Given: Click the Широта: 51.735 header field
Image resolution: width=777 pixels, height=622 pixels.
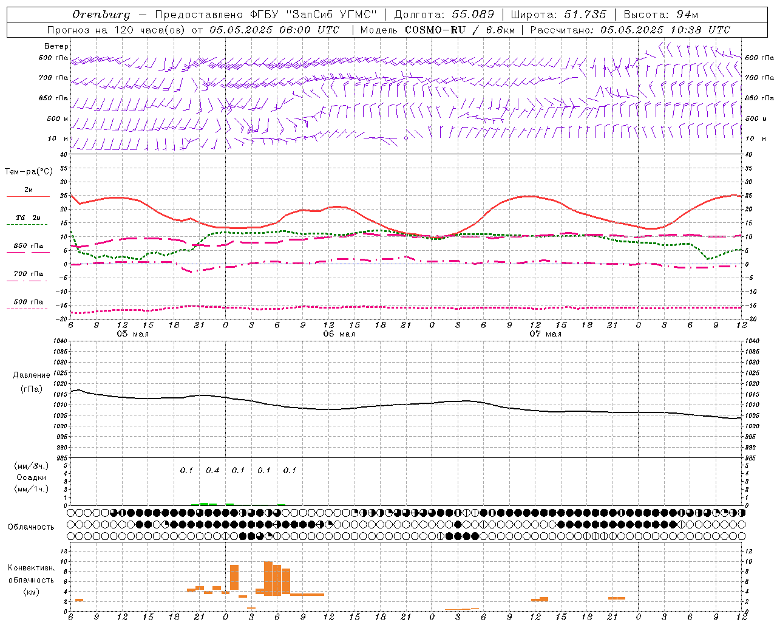Looking at the screenshot, I should pos(558,15).
